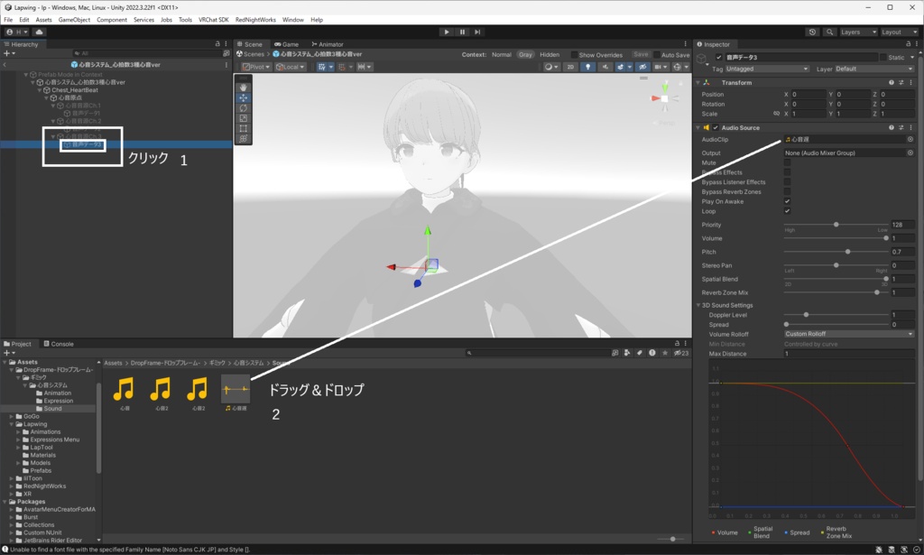The image size is (924, 555).
Task: Open Undo History clock icon
Action: 812,32
